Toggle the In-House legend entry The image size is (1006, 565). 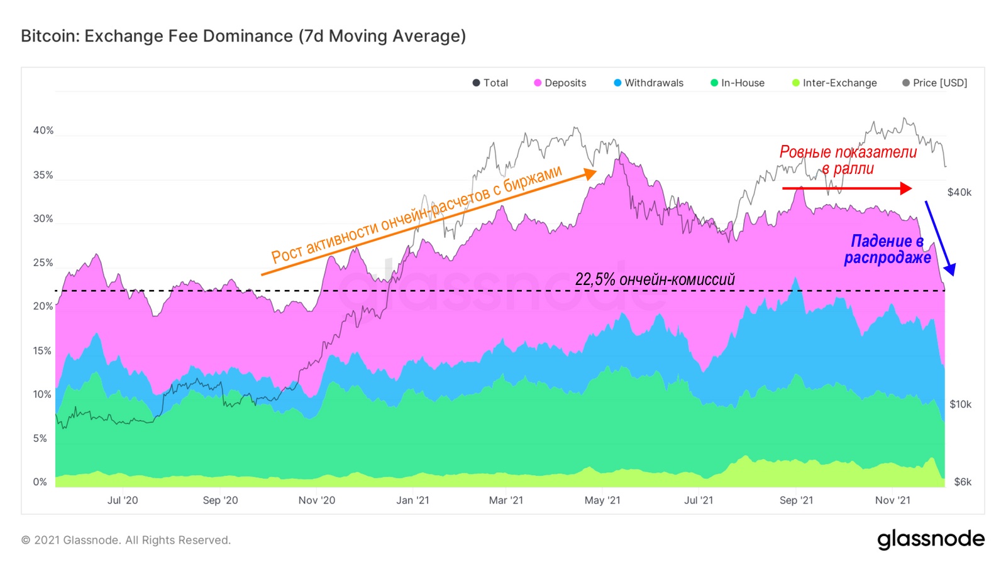(x=737, y=83)
